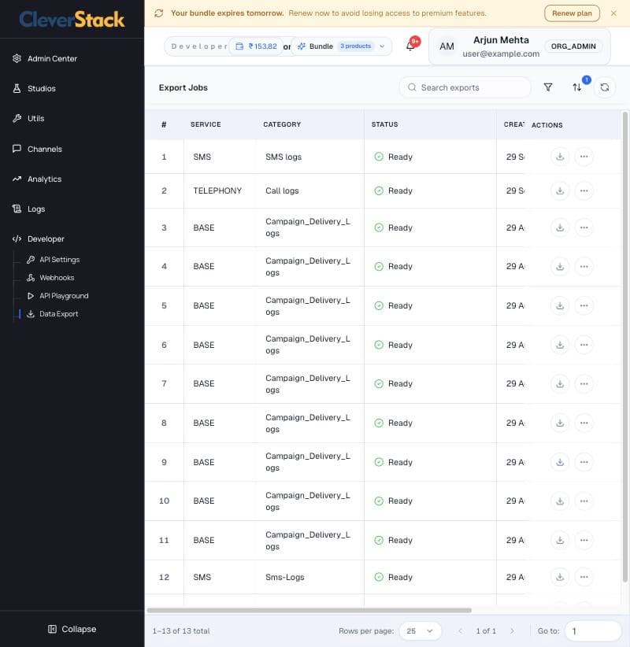
Task: Download the SMS logs export in row 1
Action: click(x=560, y=157)
